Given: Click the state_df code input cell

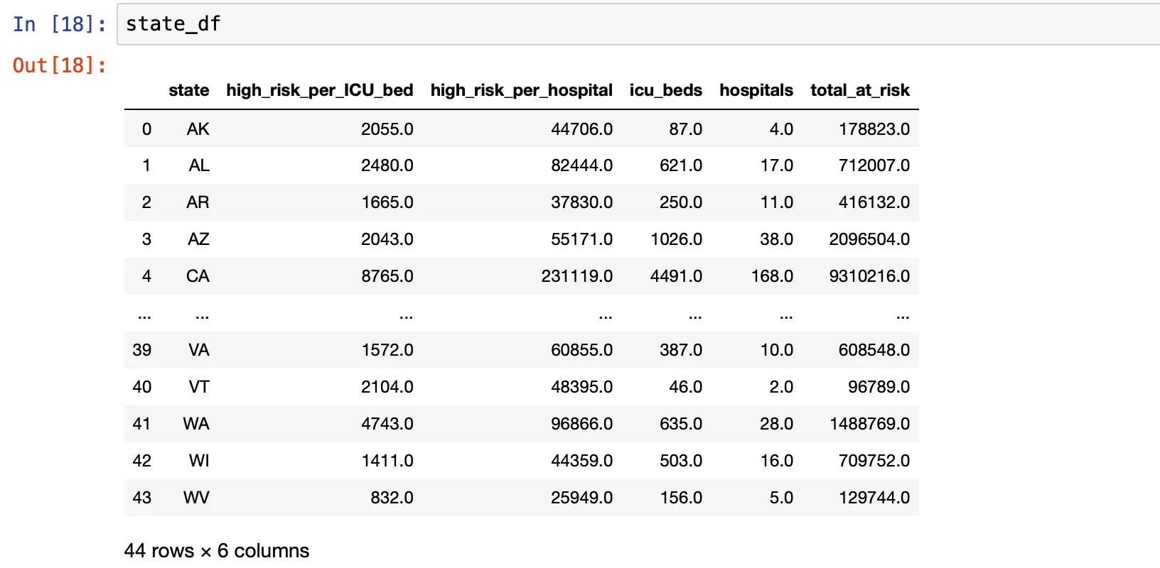Looking at the screenshot, I should point(640,24).
